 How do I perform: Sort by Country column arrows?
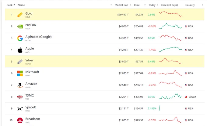202,5
